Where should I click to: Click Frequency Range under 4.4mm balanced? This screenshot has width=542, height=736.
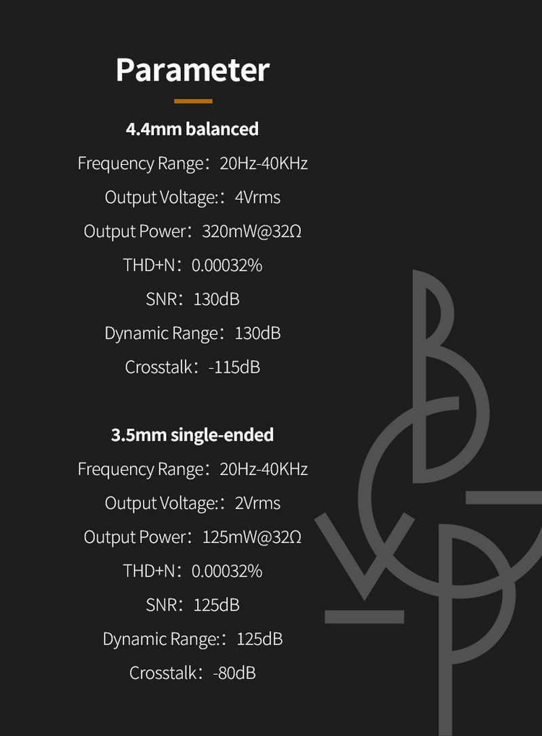coord(192,163)
